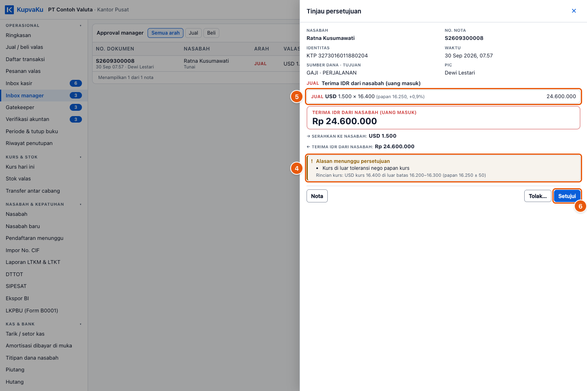Open the DTTOT page

[44, 275]
